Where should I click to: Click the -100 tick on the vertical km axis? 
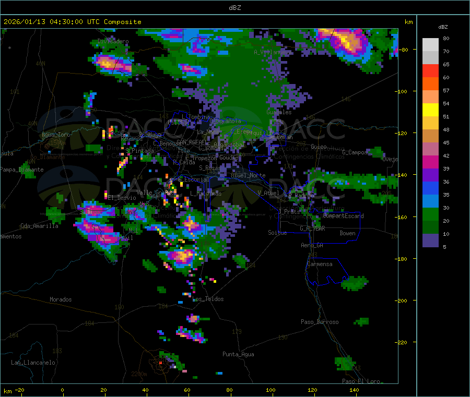pos(401,91)
